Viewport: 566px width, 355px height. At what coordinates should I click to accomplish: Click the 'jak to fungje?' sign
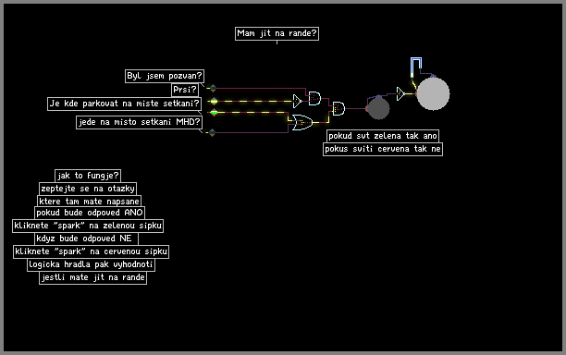point(88,176)
